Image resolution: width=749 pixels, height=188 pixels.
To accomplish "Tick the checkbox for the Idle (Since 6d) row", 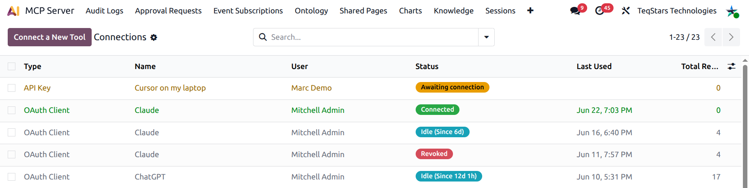I will tap(12, 132).
